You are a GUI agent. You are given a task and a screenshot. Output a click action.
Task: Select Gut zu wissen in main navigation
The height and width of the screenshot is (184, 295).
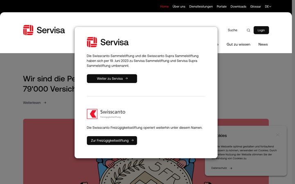(238, 45)
